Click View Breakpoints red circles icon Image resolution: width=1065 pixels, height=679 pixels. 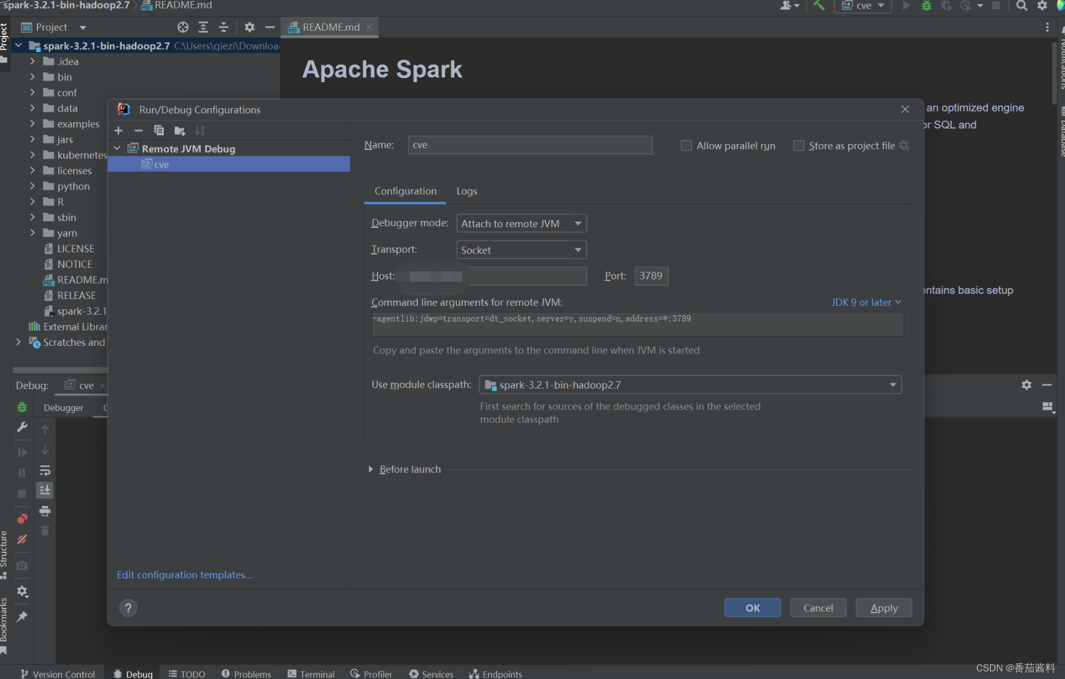point(22,518)
